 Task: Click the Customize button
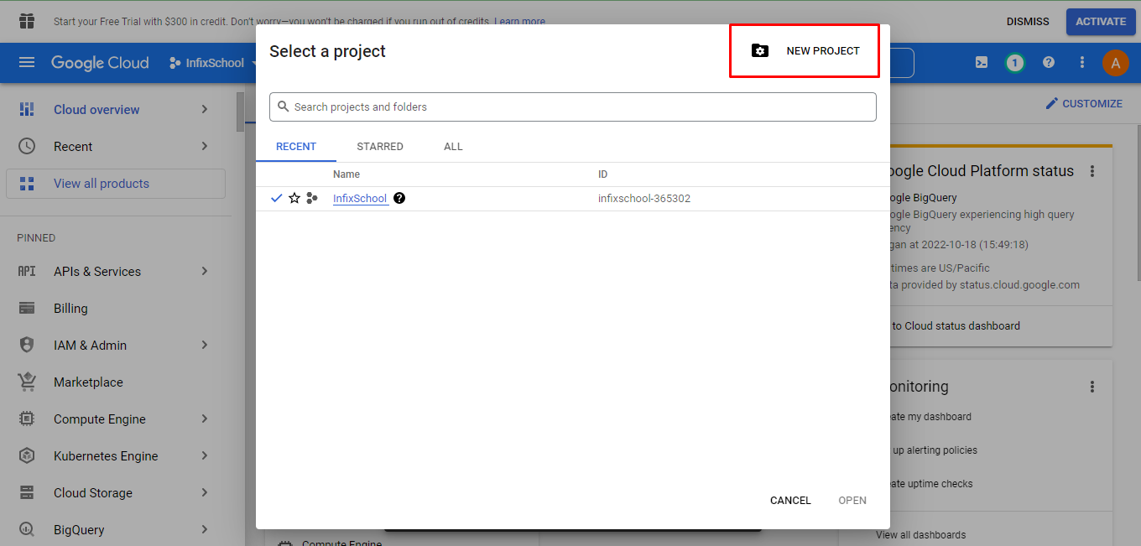coord(1083,103)
